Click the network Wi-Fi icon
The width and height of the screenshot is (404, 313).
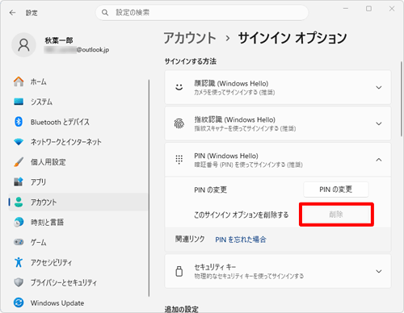coord(19,142)
